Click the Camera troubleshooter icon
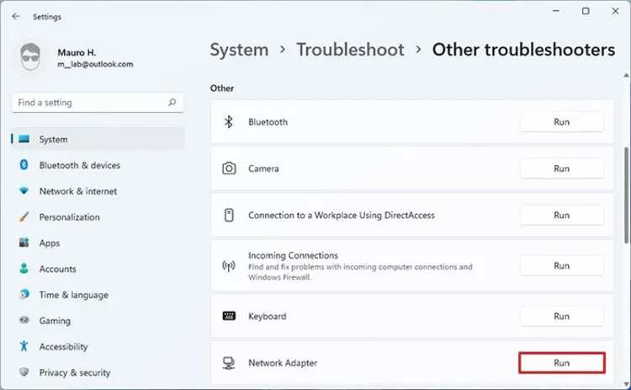631x390 pixels. pyautogui.click(x=229, y=168)
